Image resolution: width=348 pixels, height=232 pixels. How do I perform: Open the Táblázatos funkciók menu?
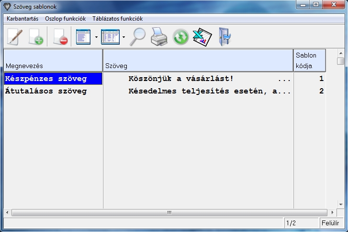(117, 19)
